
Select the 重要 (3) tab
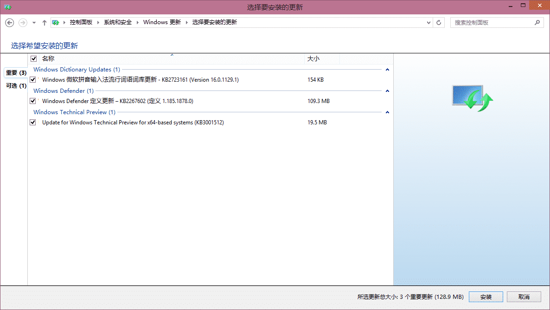click(16, 73)
